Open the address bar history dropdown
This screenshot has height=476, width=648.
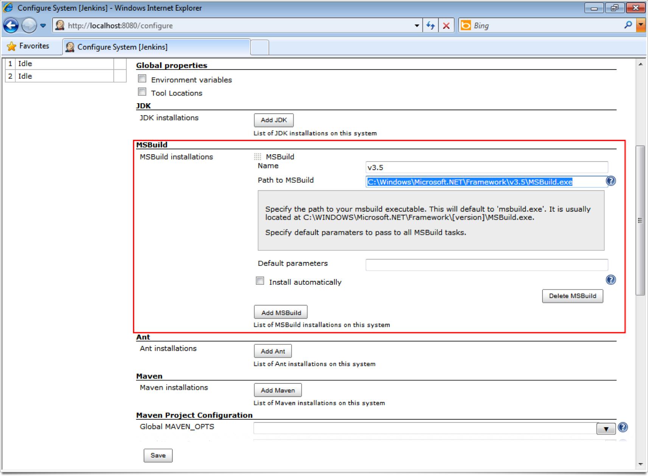click(x=416, y=26)
